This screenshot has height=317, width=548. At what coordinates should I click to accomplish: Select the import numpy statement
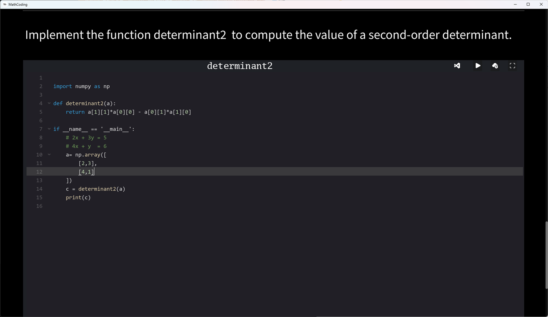(x=81, y=86)
